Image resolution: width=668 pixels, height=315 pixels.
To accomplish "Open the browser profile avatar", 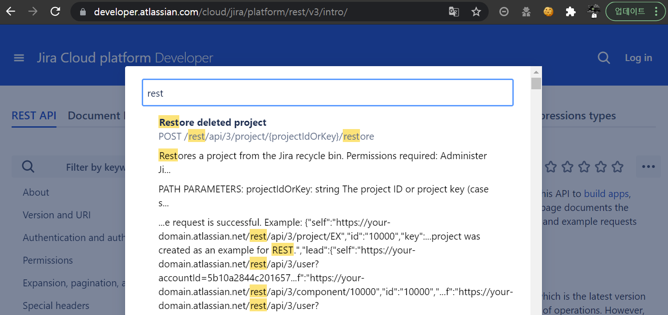I will pyautogui.click(x=593, y=11).
